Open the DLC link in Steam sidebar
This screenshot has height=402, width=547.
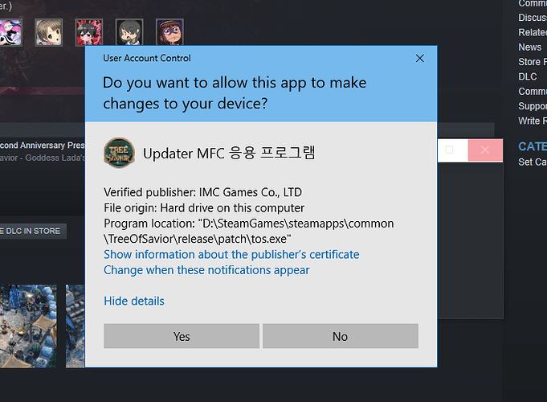tap(527, 76)
